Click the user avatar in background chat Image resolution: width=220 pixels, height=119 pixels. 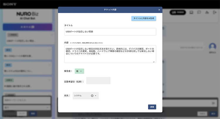pos(212,46)
